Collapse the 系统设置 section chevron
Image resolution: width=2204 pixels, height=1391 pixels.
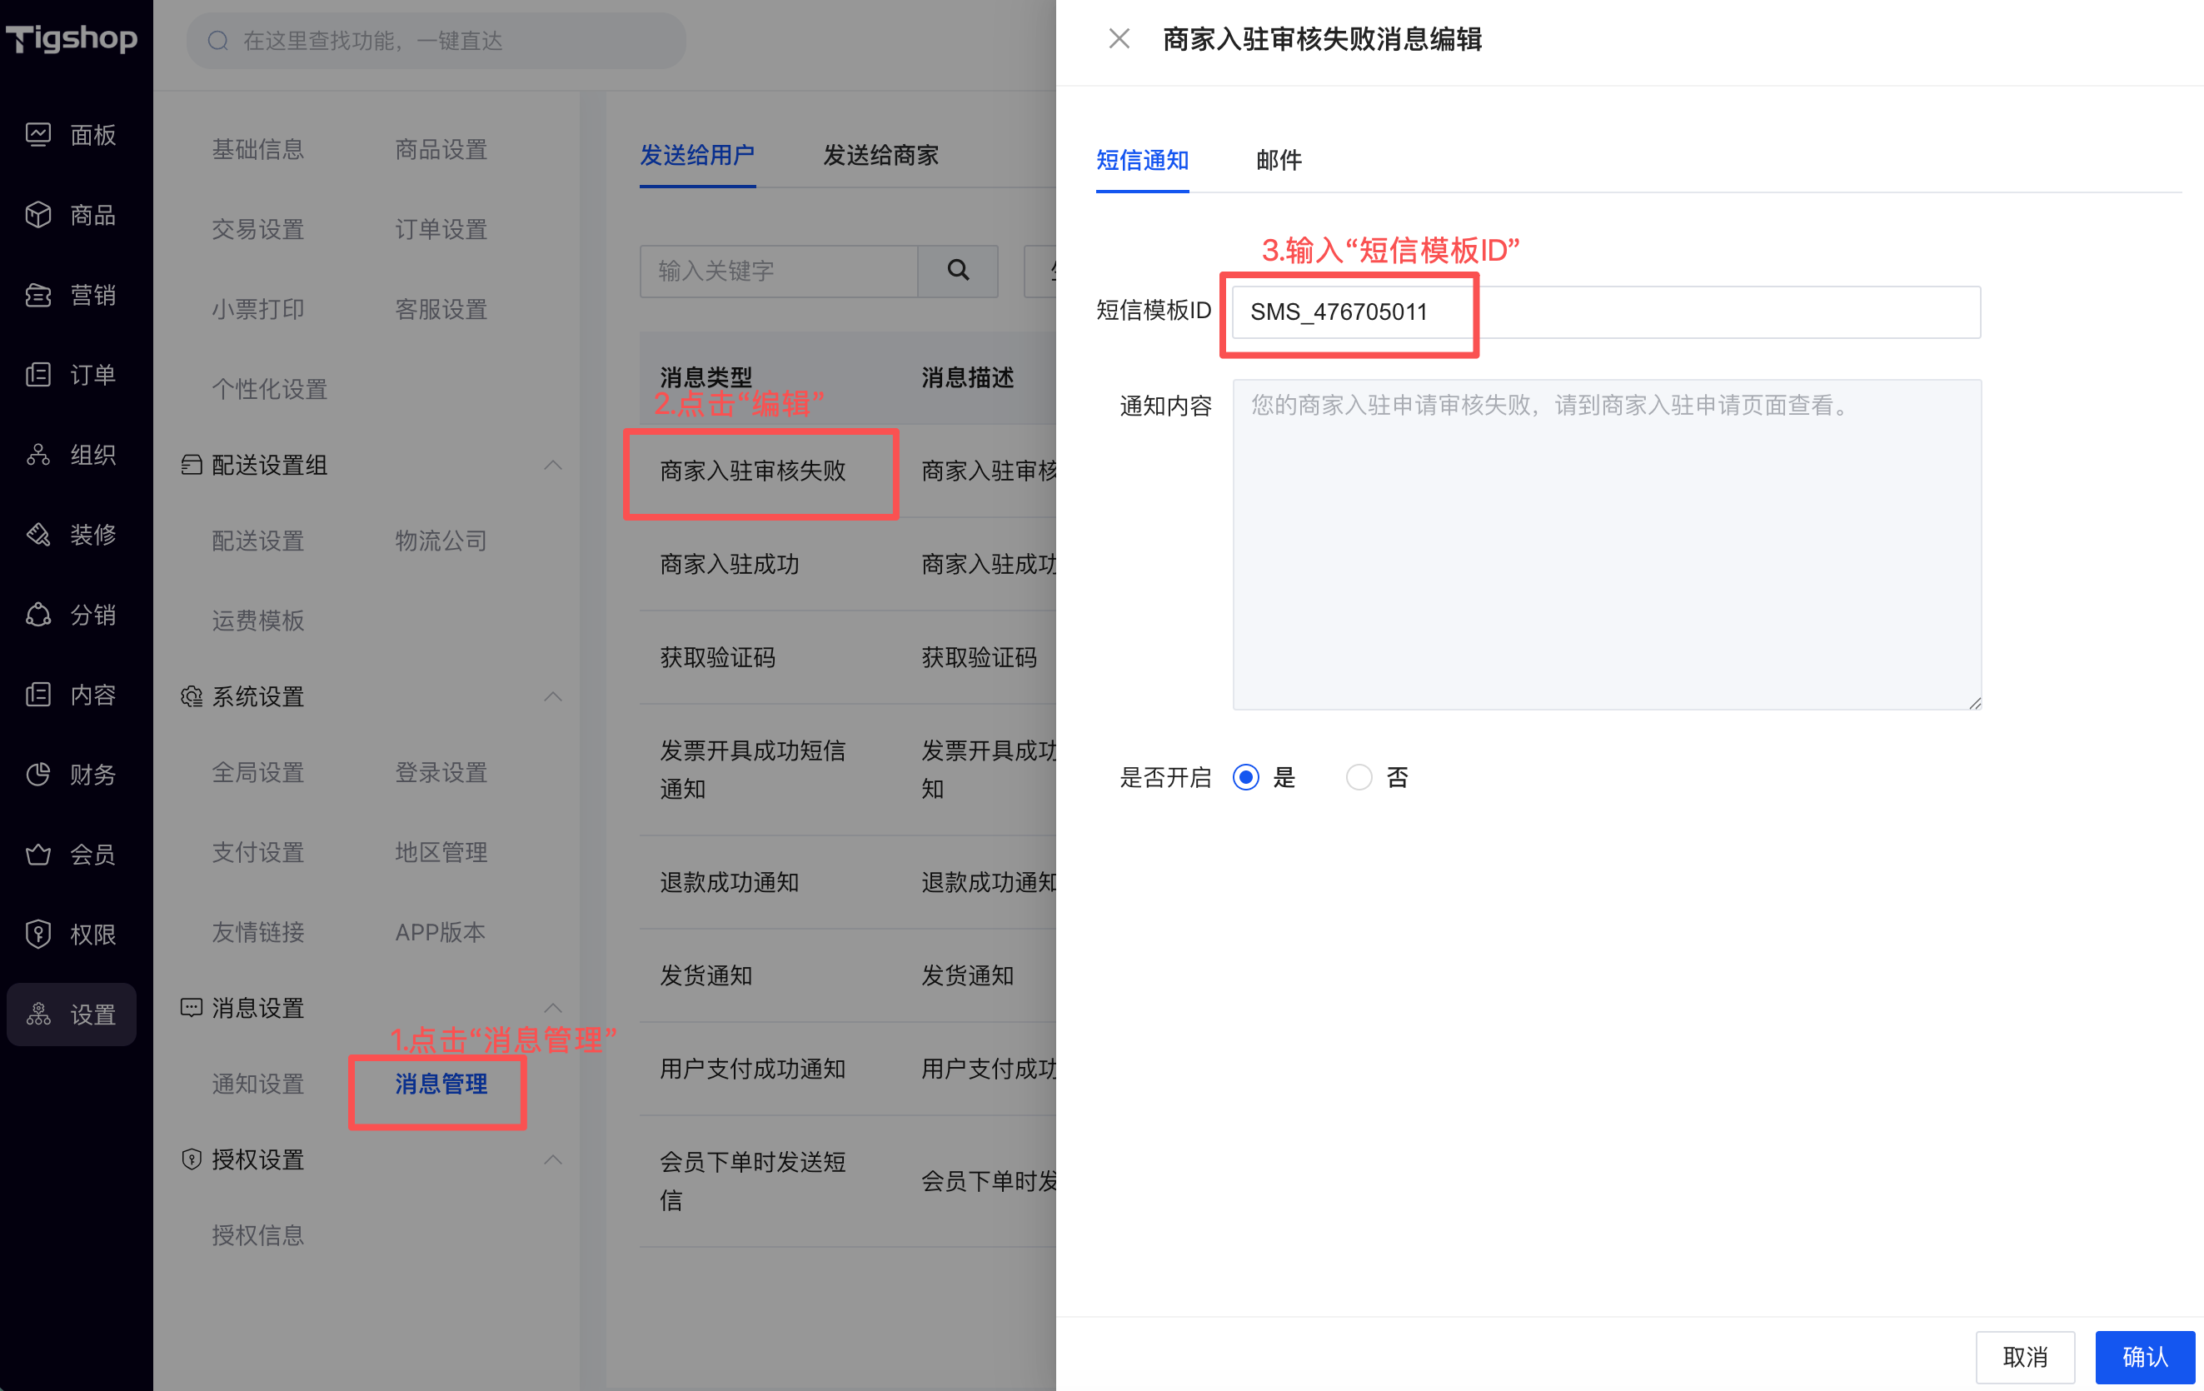(x=553, y=696)
